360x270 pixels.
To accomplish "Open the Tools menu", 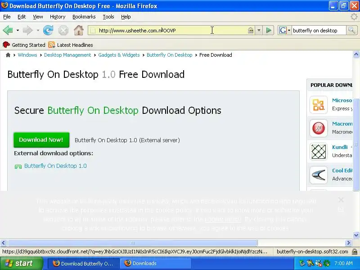I will coord(108,17).
